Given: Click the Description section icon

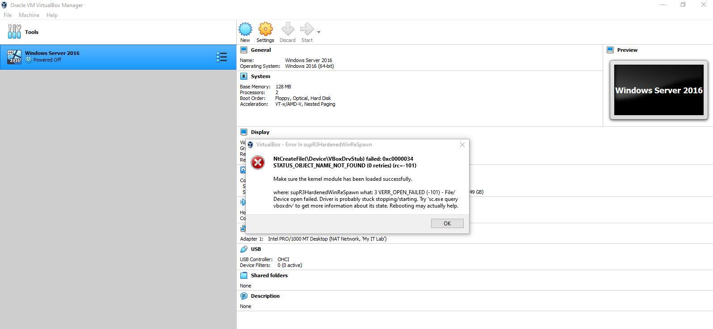Looking at the screenshot, I should point(244,296).
